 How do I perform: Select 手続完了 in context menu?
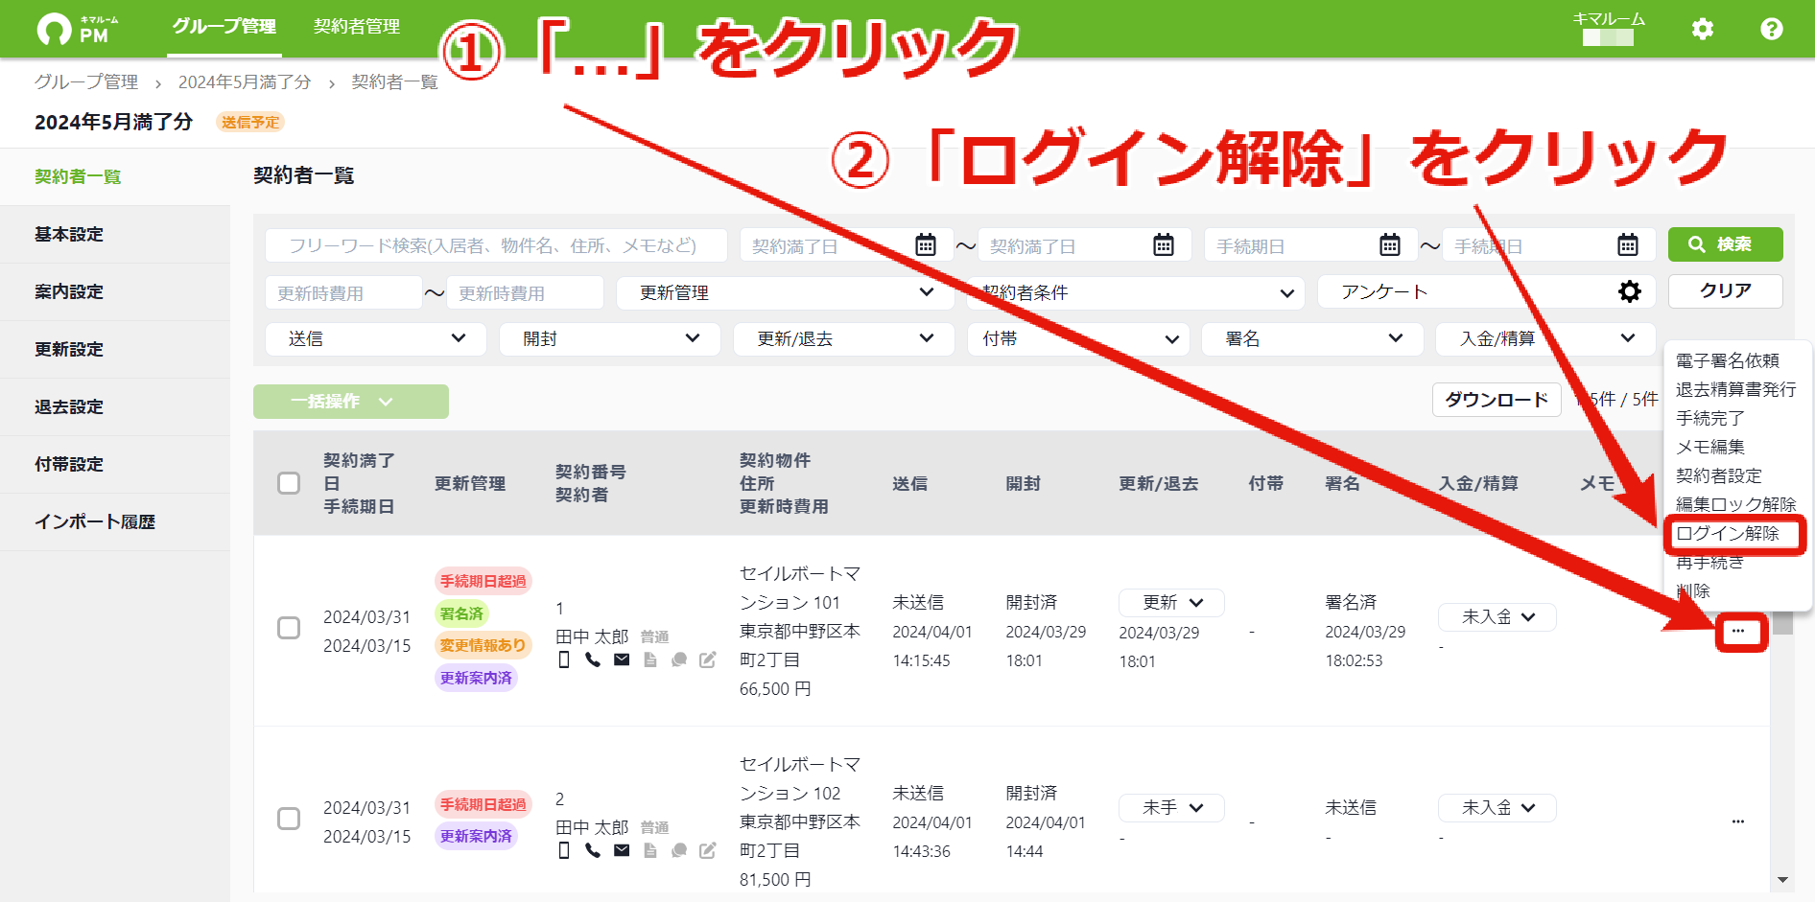pyautogui.click(x=1710, y=418)
